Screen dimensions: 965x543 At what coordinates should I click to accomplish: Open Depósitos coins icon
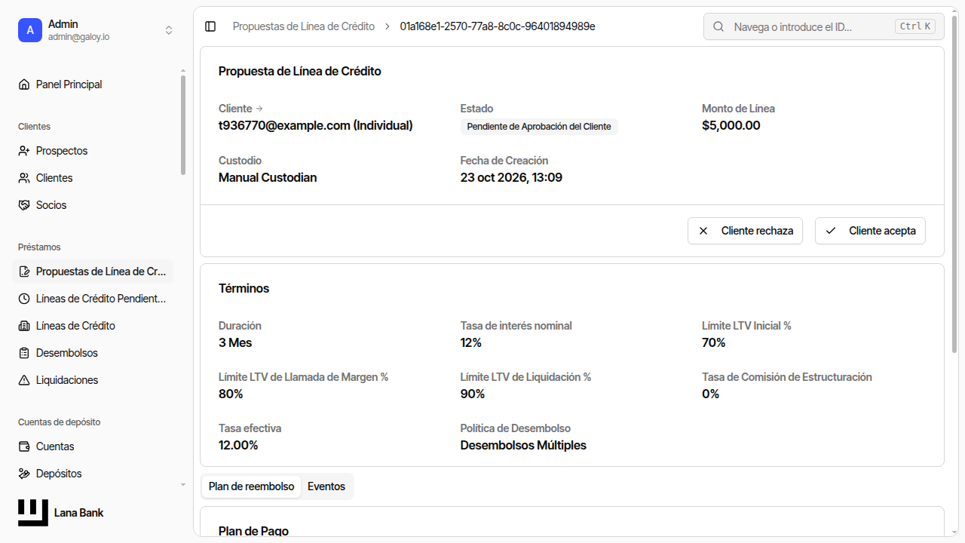click(x=24, y=474)
